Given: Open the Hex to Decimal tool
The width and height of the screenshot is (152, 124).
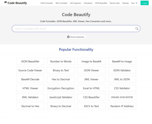Looking at the screenshot, I should click(61, 79).
